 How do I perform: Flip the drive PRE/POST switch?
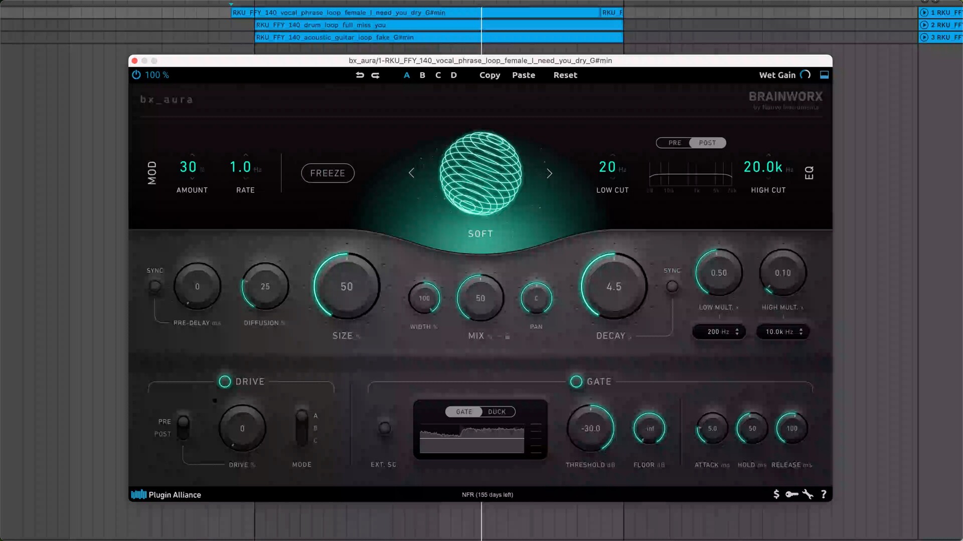click(x=183, y=427)
